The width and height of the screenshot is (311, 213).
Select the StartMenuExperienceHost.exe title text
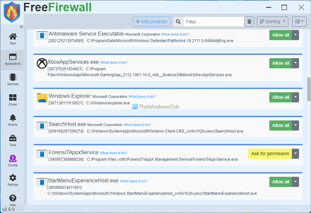(x=83, y=181)
